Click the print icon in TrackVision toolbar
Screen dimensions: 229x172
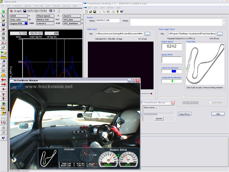pos(113,12)
